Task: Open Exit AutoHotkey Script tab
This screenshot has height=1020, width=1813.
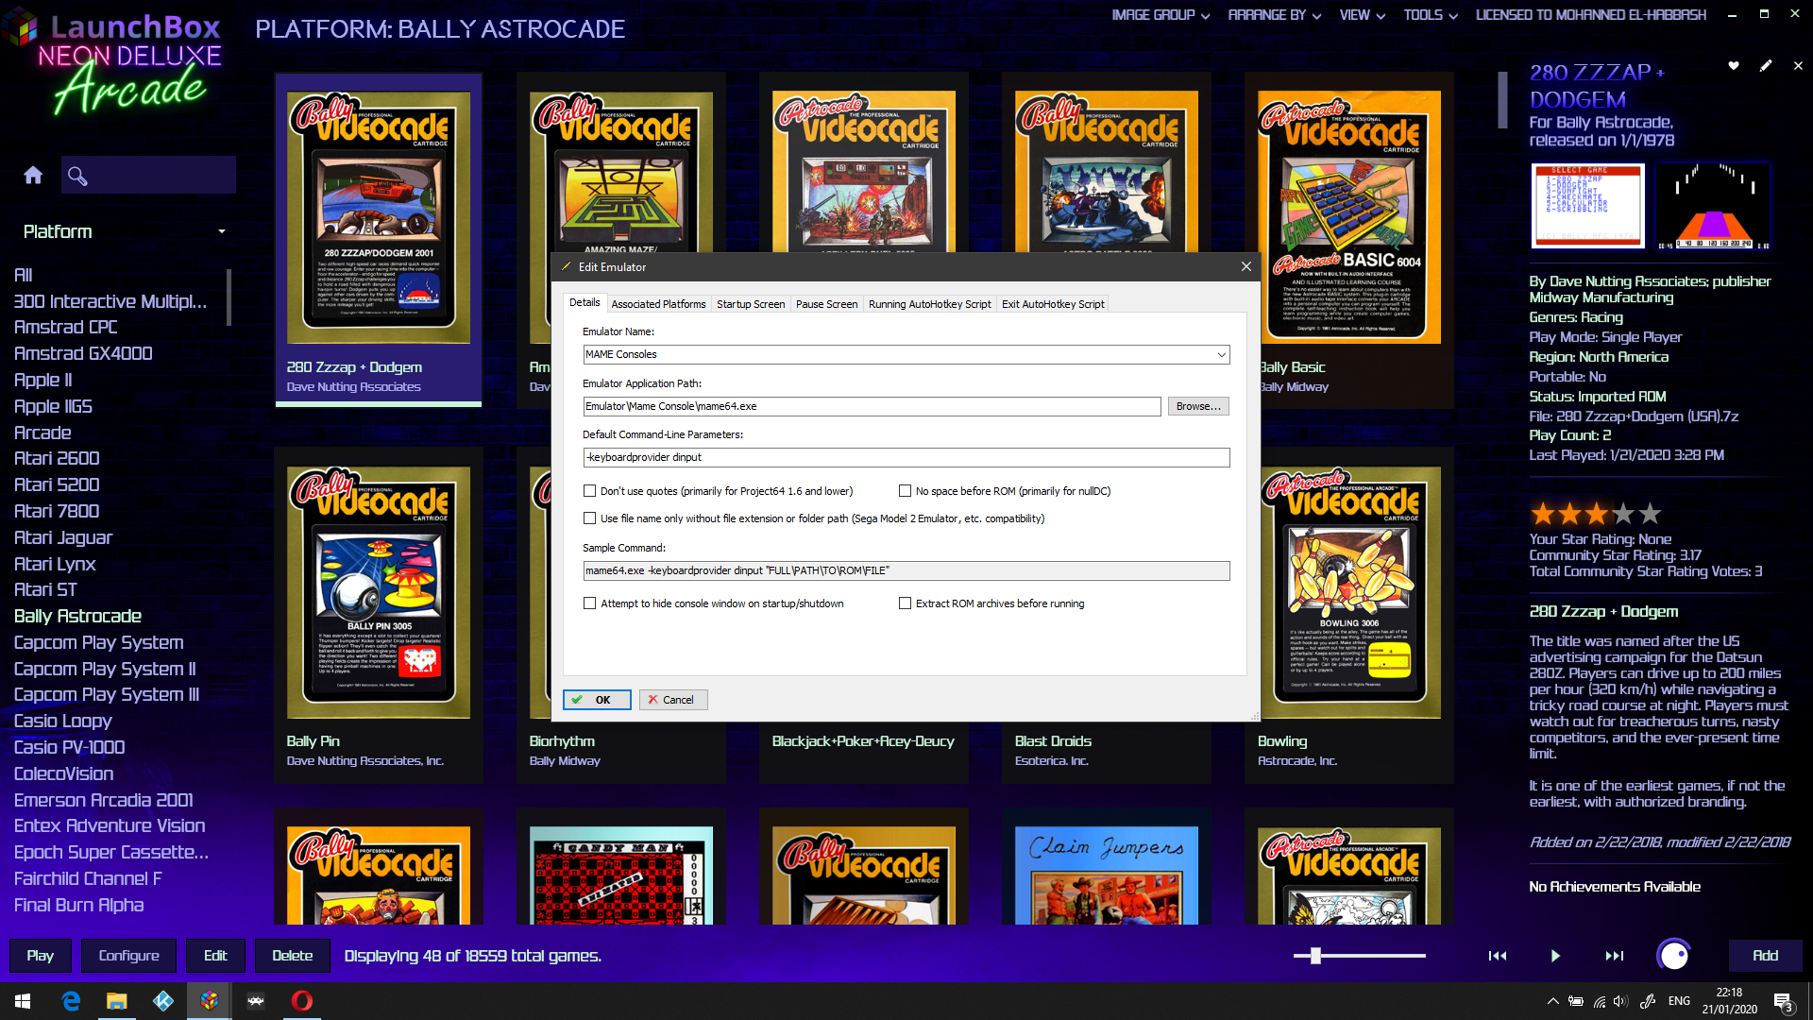Action: [1053, 304]
